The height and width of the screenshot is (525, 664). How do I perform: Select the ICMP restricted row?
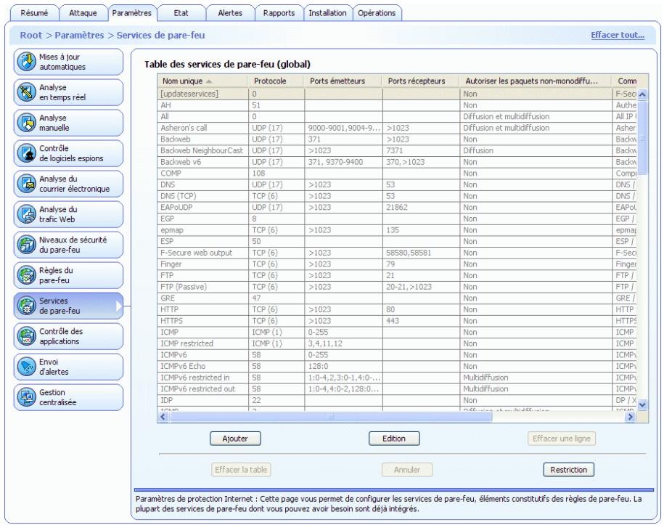(x=397, y=343)
